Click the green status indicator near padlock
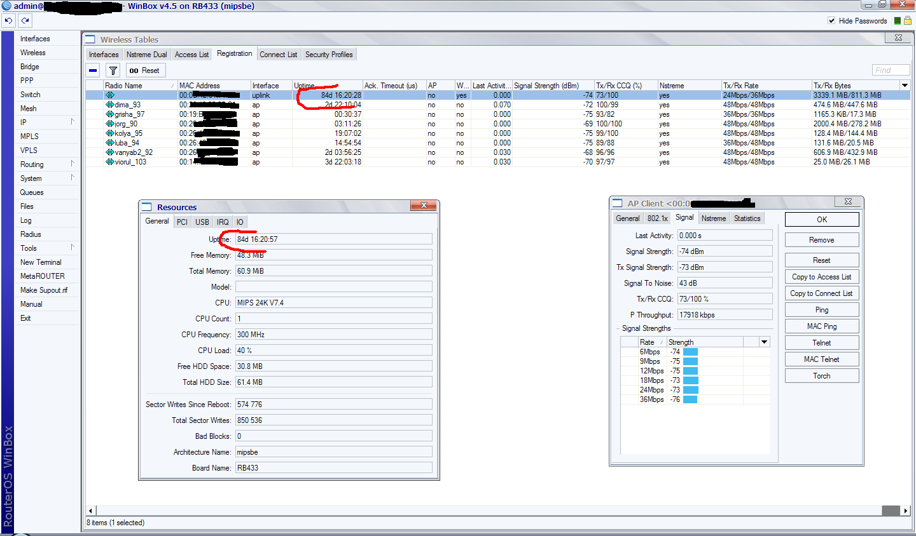This screenshot has width=916, height=536. tap(898, 21)
